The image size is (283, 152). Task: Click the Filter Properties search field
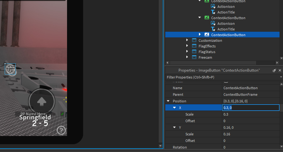(x=220, y=77)
